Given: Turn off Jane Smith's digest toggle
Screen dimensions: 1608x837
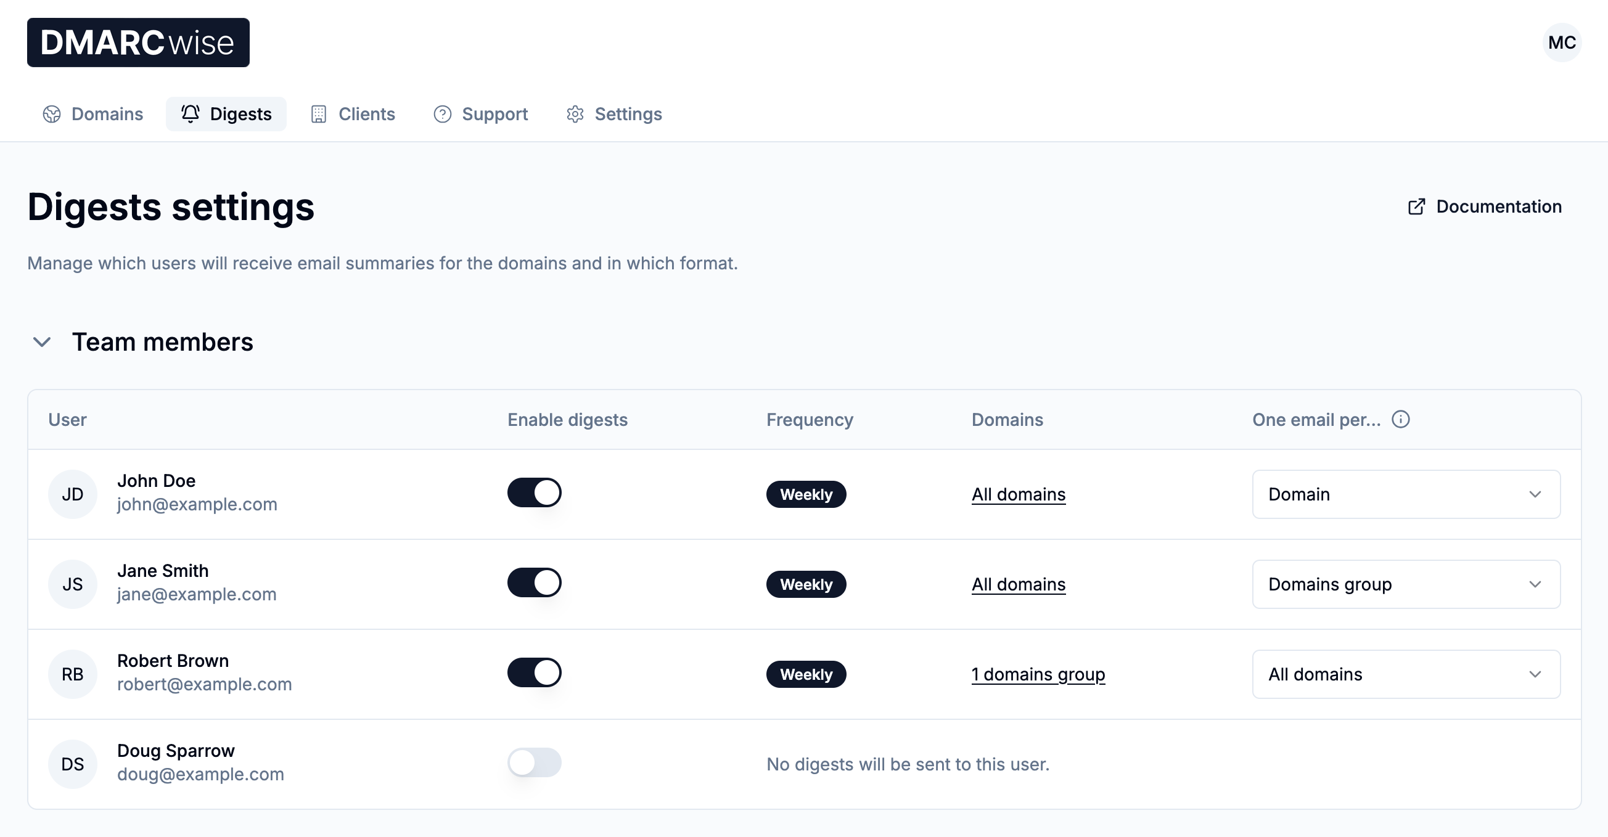Looking at the screenshot, I should 534,582.
